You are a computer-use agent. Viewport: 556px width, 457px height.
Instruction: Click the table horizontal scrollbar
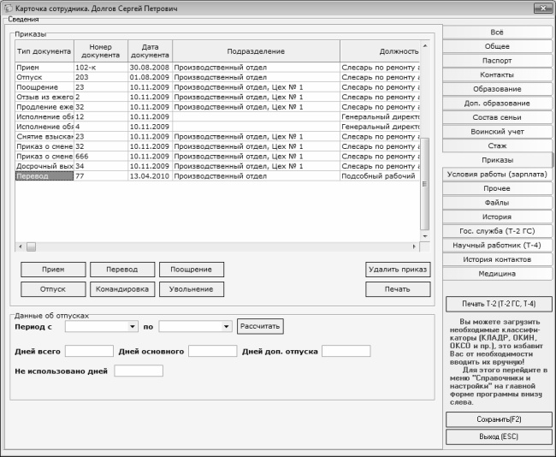(214, 246)
